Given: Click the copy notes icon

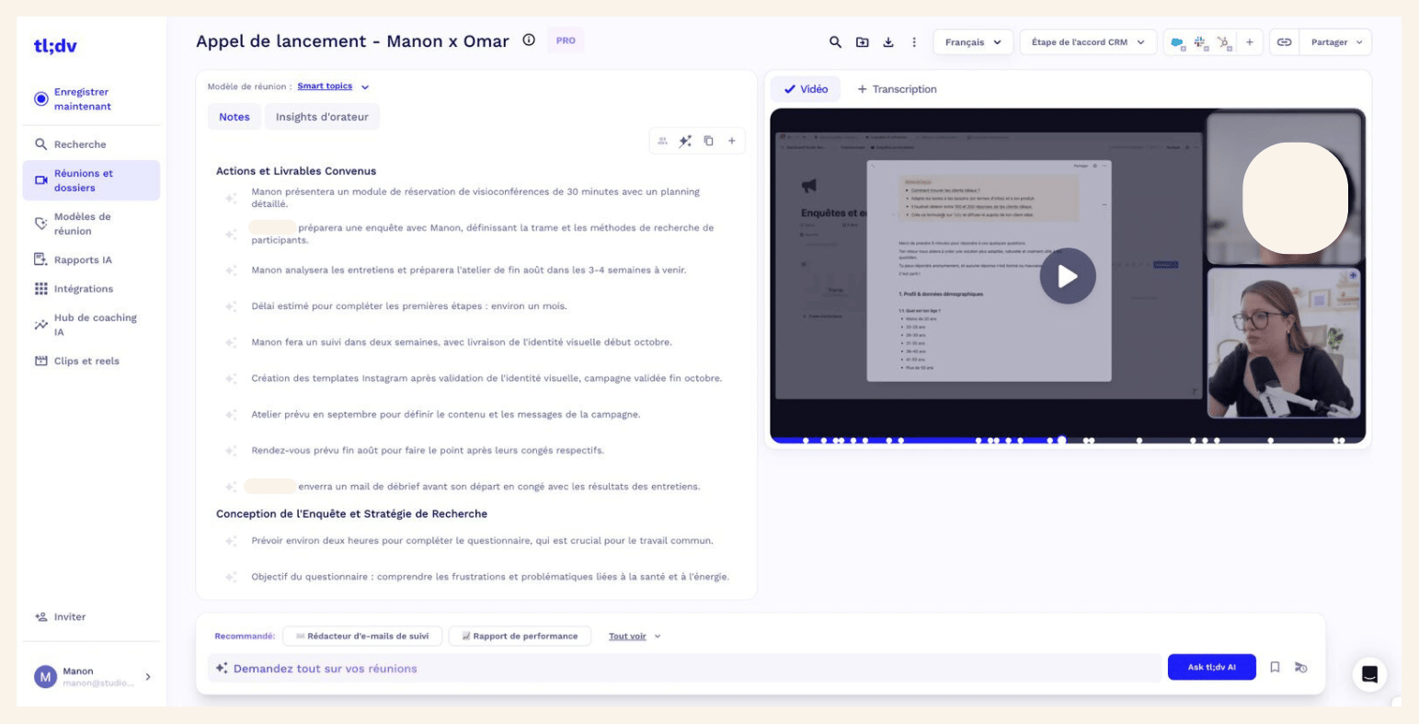Looking at the screenshot, I should click(709, 141).
